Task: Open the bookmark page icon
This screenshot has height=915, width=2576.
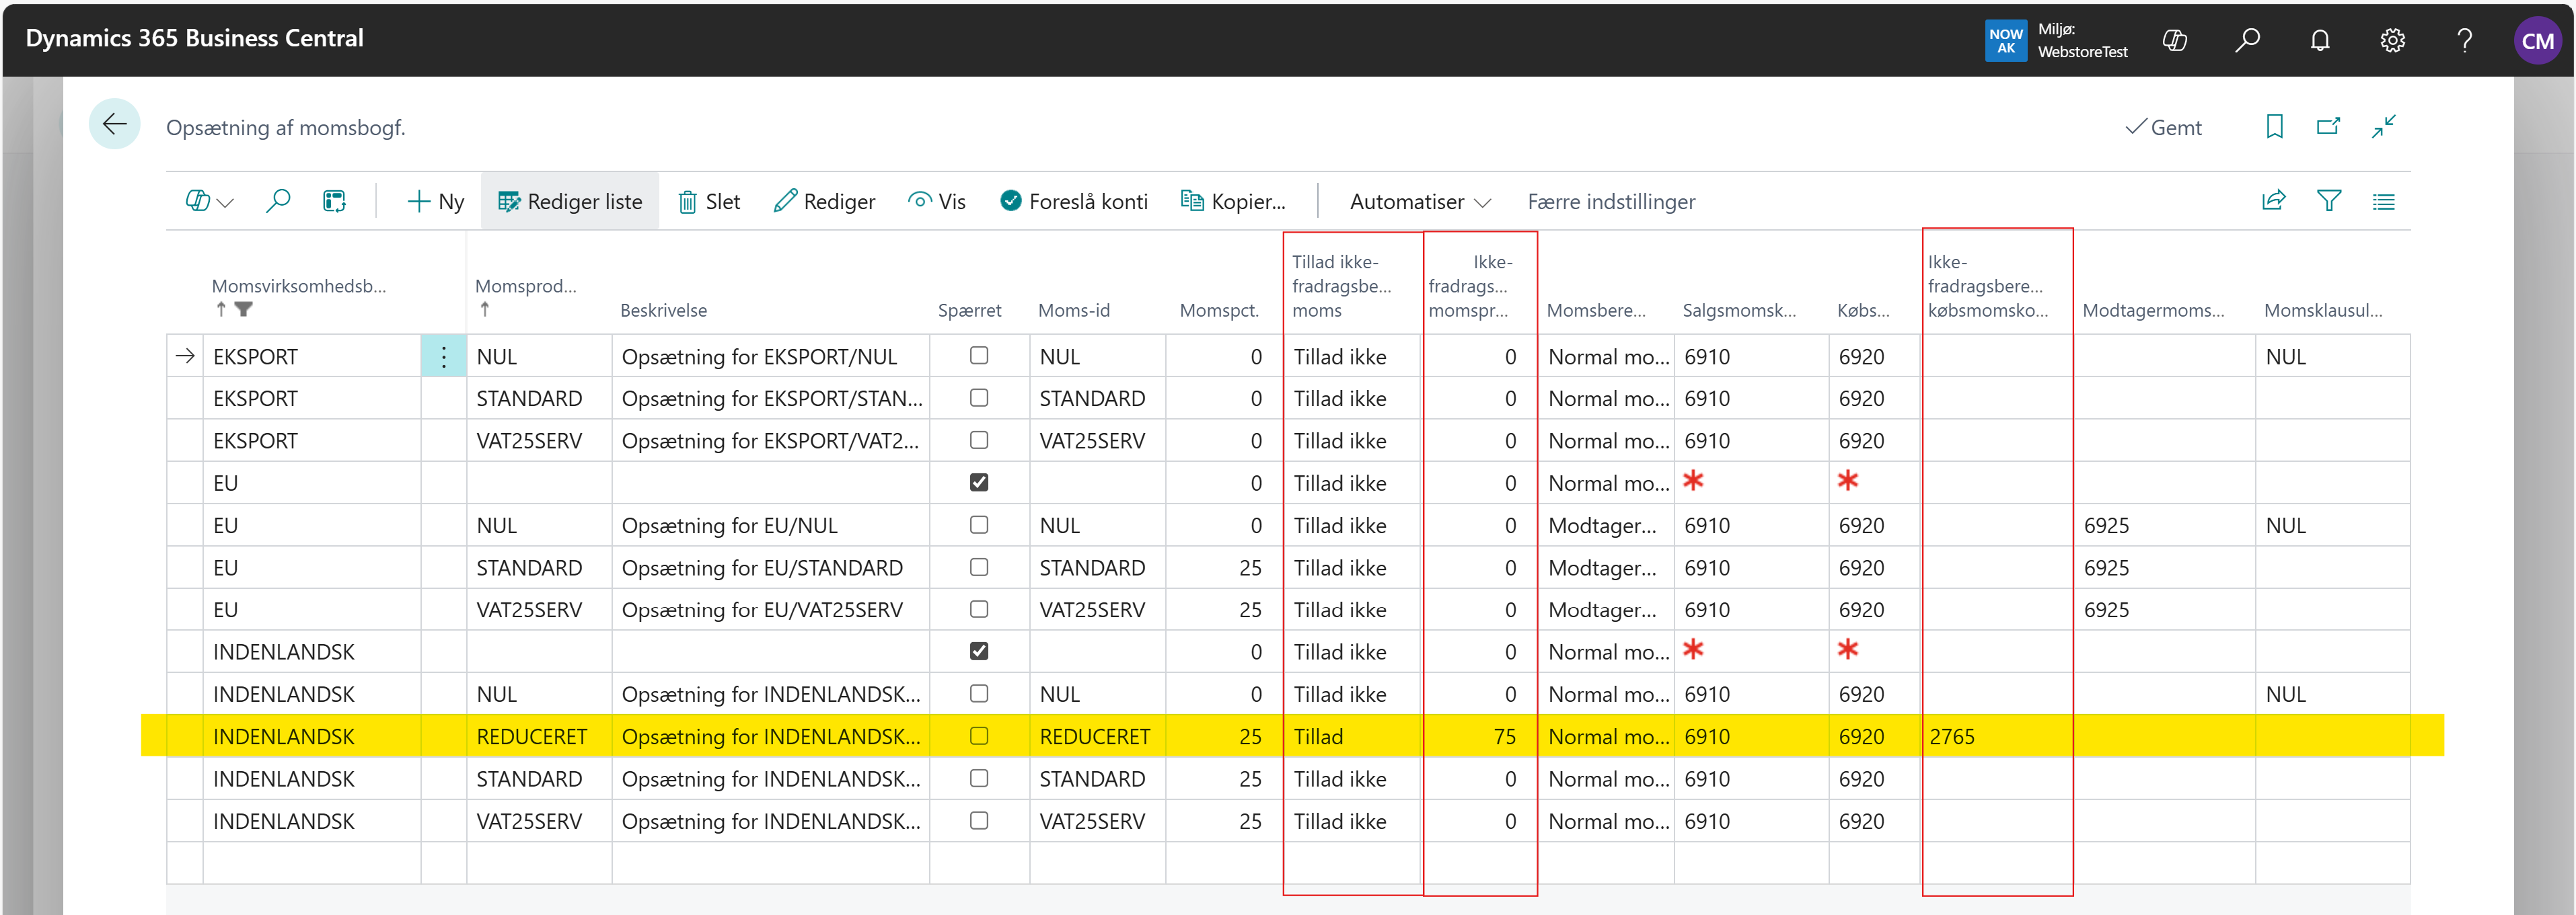Action: [2274, 127]
